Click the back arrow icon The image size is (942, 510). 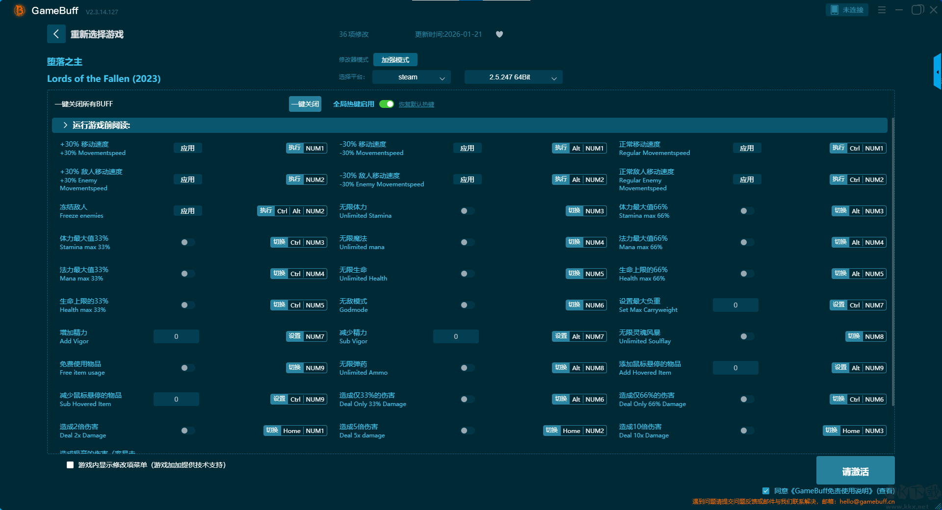(x=56, y=34)
